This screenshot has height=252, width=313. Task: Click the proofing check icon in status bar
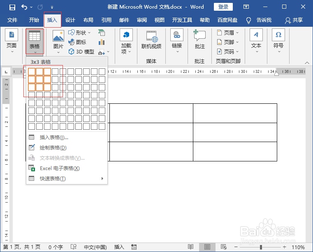pos(74,247)
